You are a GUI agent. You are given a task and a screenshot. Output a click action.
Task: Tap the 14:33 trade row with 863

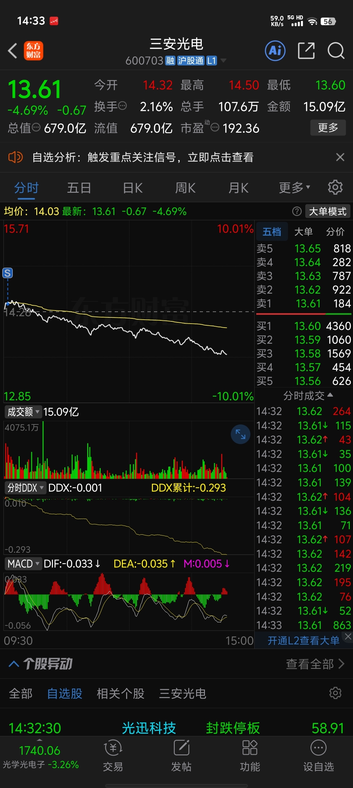[x=304, y=625]
